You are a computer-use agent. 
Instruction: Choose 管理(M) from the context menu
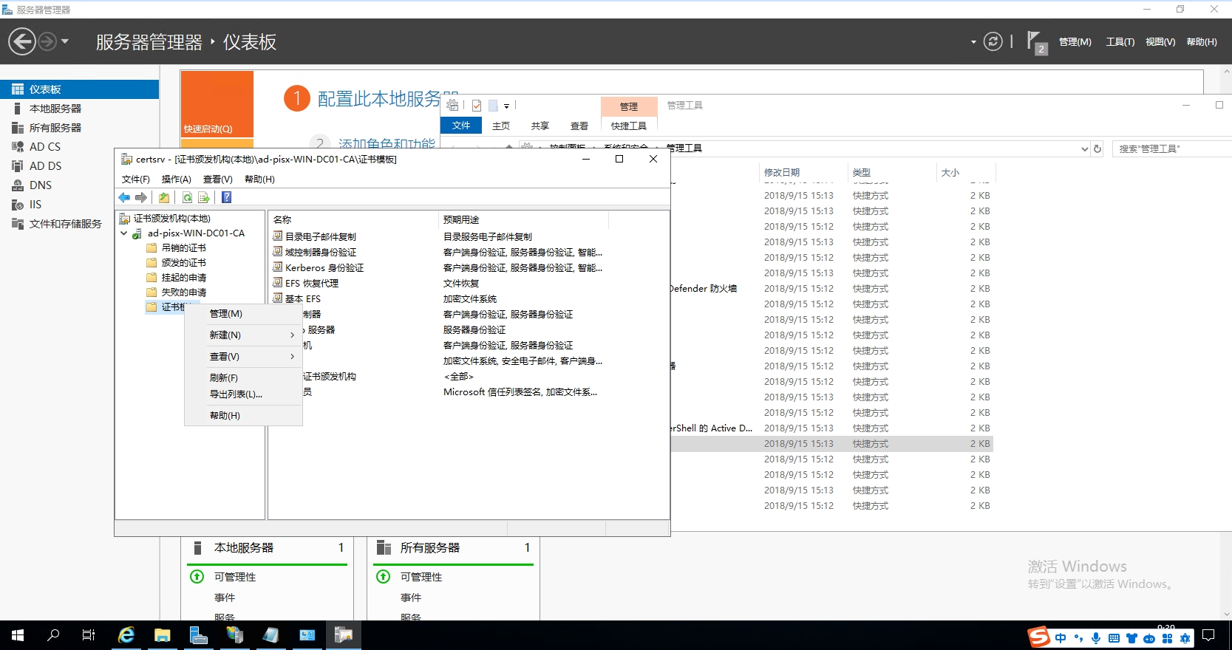pyautogui.click(x=226, y=314)
